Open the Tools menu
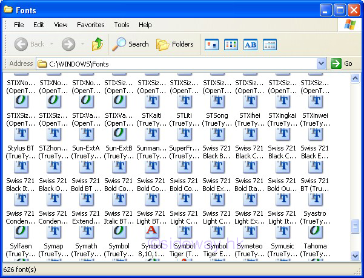 [x=122, y=25]
